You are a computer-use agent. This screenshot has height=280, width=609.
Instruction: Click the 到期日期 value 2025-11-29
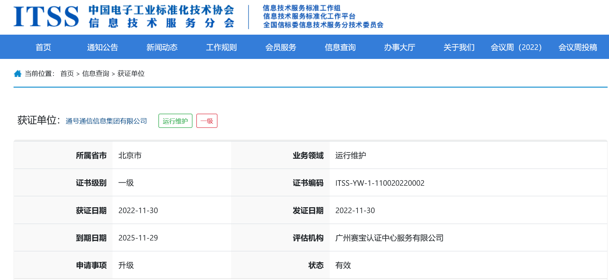tap(138, 238)
